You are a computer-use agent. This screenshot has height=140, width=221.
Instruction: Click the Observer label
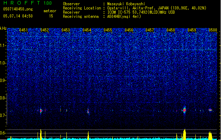[71, 4]
